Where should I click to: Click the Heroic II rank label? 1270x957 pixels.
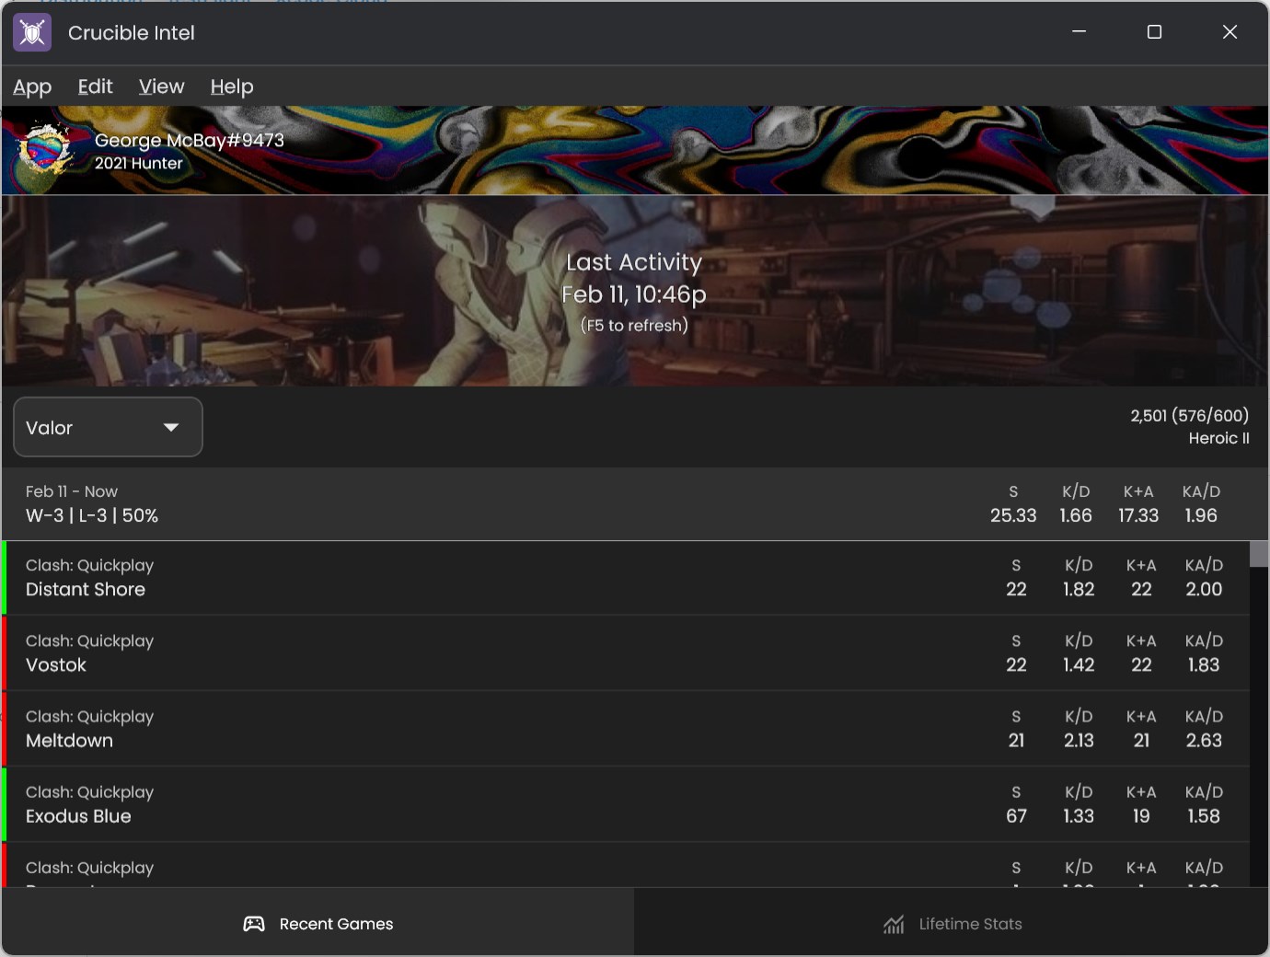(1218, 438)
